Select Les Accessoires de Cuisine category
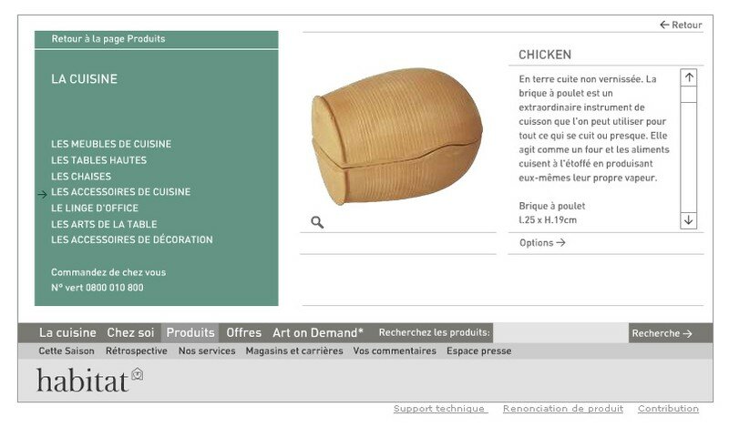Screen dimensions: 729x427 coord(121,192)
